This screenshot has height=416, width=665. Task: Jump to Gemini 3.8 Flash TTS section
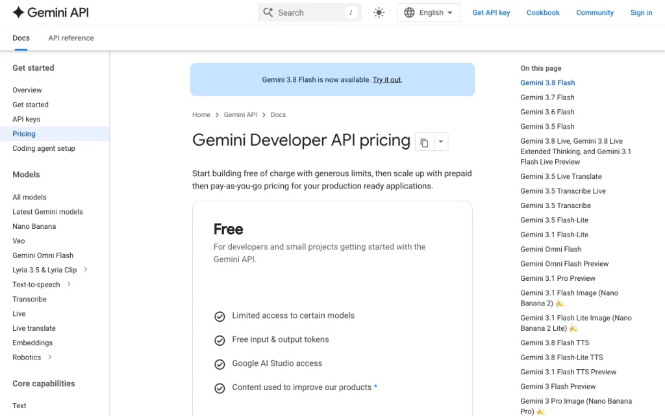point(555,343)
